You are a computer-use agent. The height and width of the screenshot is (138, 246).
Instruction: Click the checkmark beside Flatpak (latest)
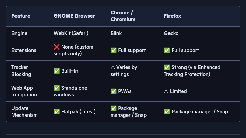point(57,112)
